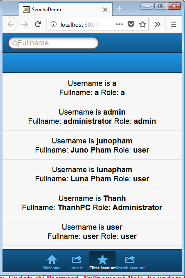Switch to Filter Account star tab
185x278 pixels.
(102, 262)
